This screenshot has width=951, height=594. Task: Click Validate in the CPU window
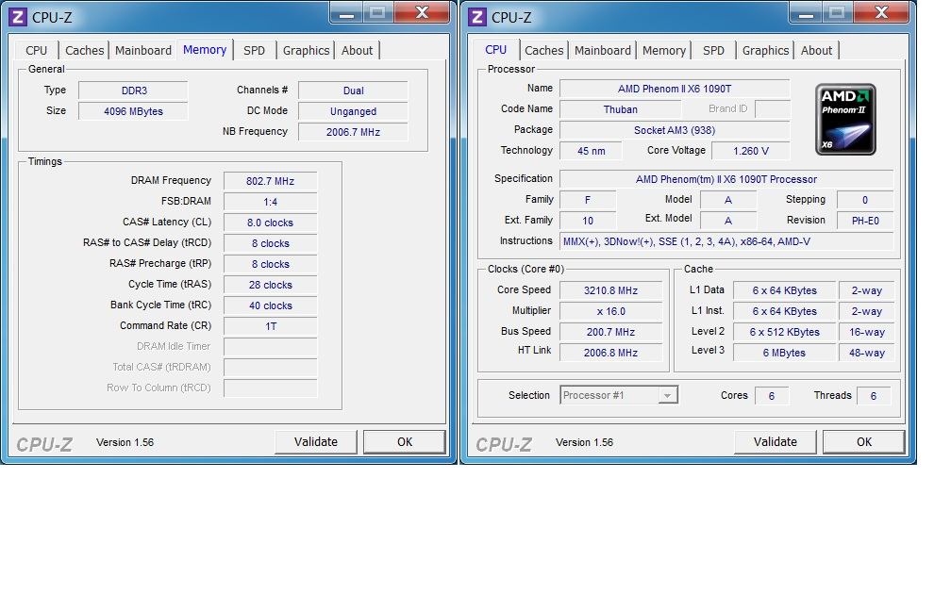(x=776, y=442)
